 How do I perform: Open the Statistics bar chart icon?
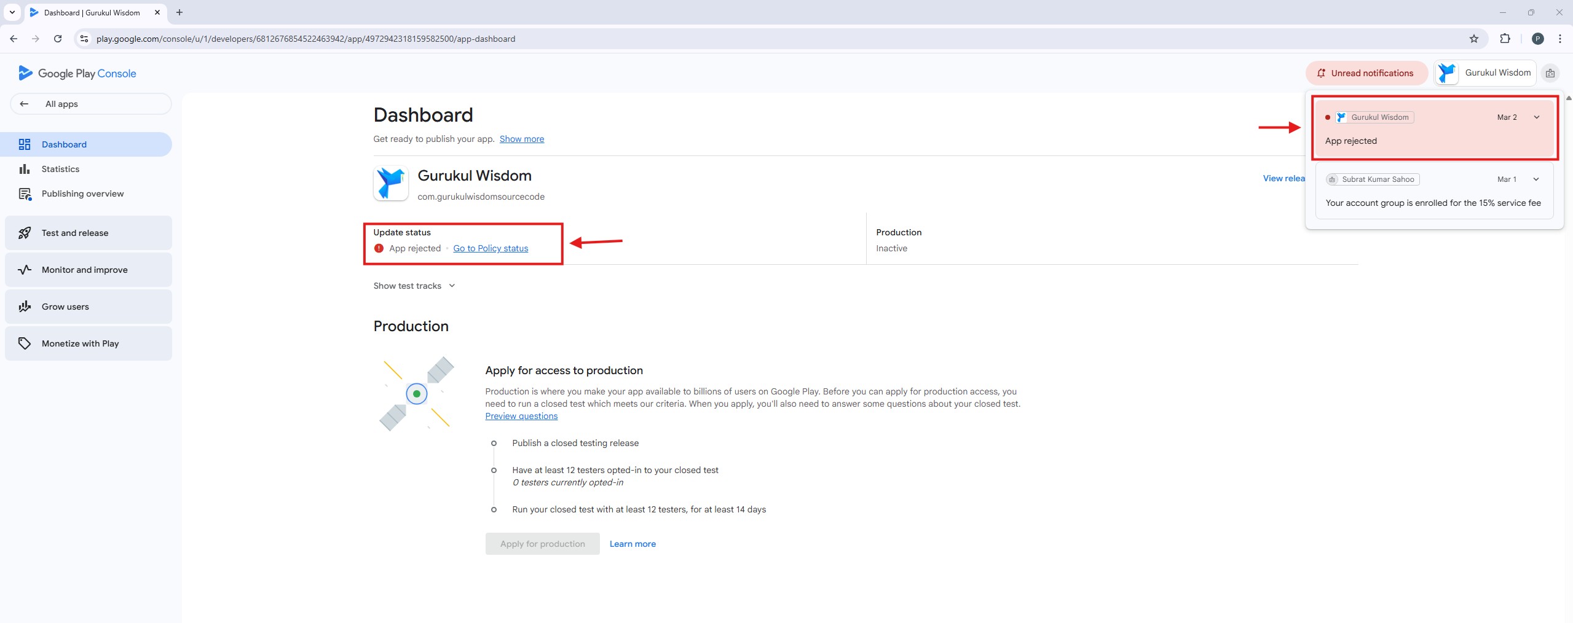[x=25, y=169]
